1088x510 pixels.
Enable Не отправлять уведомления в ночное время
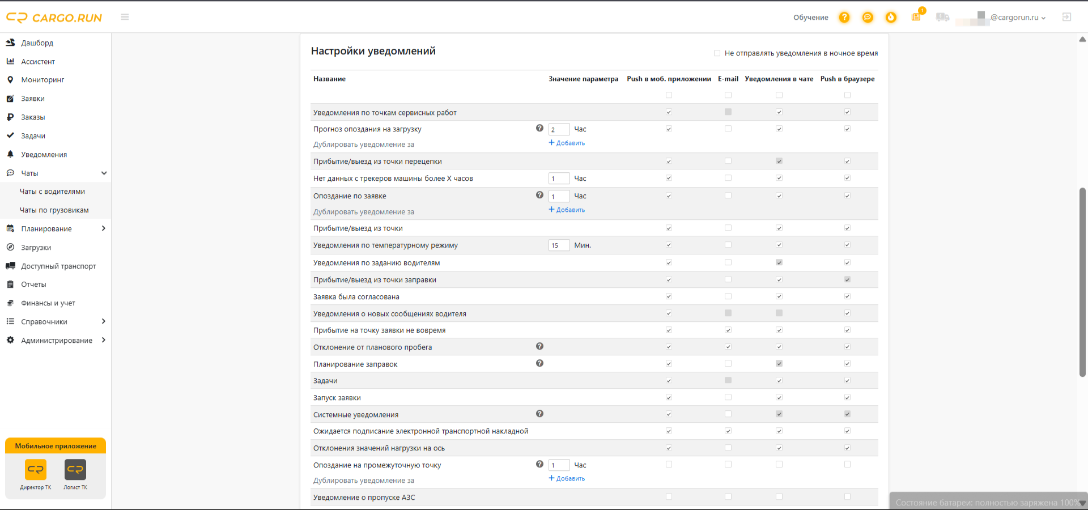pyautogui.click(x=717, y=53)
